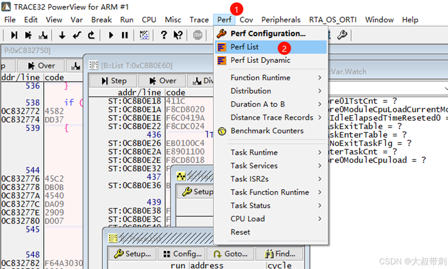Viewport: 448px width, 269px height.
Task: Open the Cov menu
Action: pos(246,20)
